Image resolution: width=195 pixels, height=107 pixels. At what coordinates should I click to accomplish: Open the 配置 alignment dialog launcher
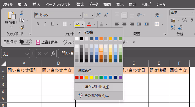[165, 34]
